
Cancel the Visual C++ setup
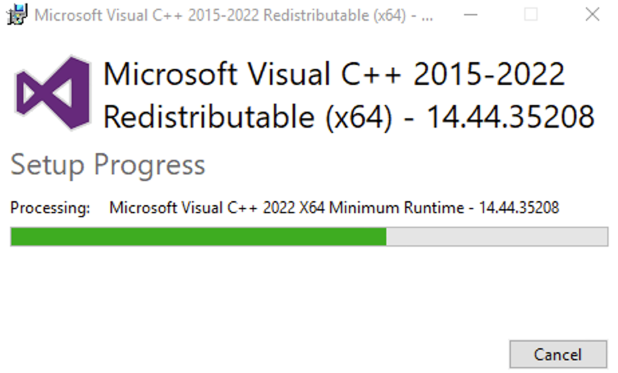(557, 354)
